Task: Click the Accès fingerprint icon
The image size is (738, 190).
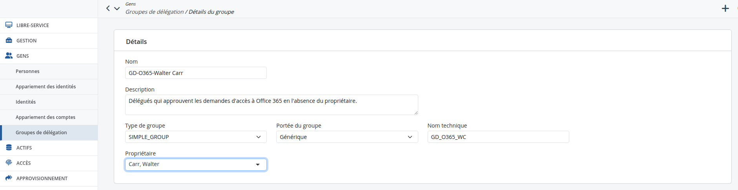Action: (9, 163)
